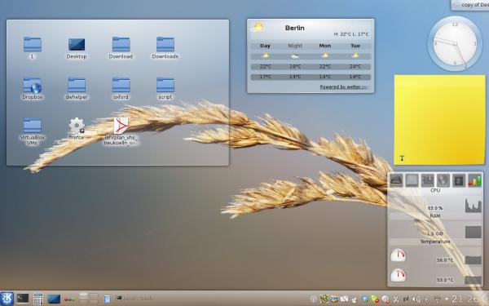Click the grey info tray icon

[314, 299]
